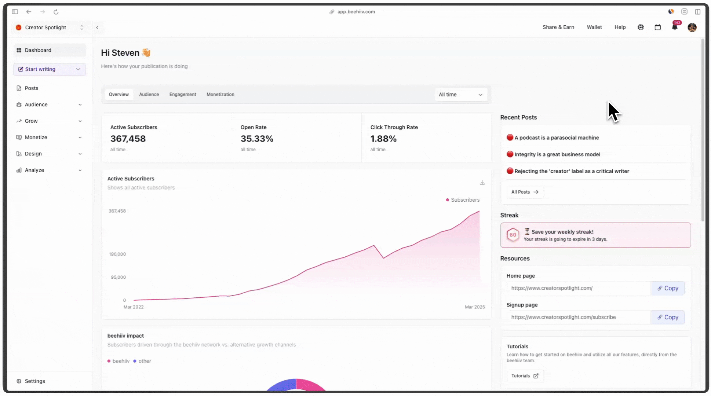Screen dimensions: 711x396
Task: Open the user profile avatar
Action: (x=692, y=27)
